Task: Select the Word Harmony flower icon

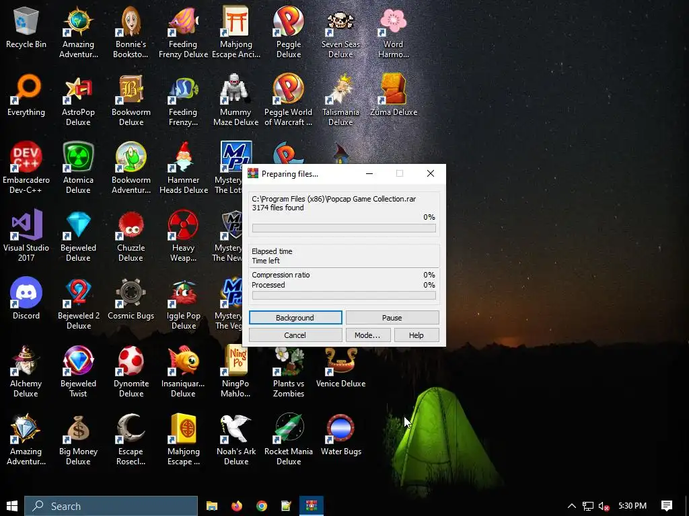Action: [x=393, y=32]
